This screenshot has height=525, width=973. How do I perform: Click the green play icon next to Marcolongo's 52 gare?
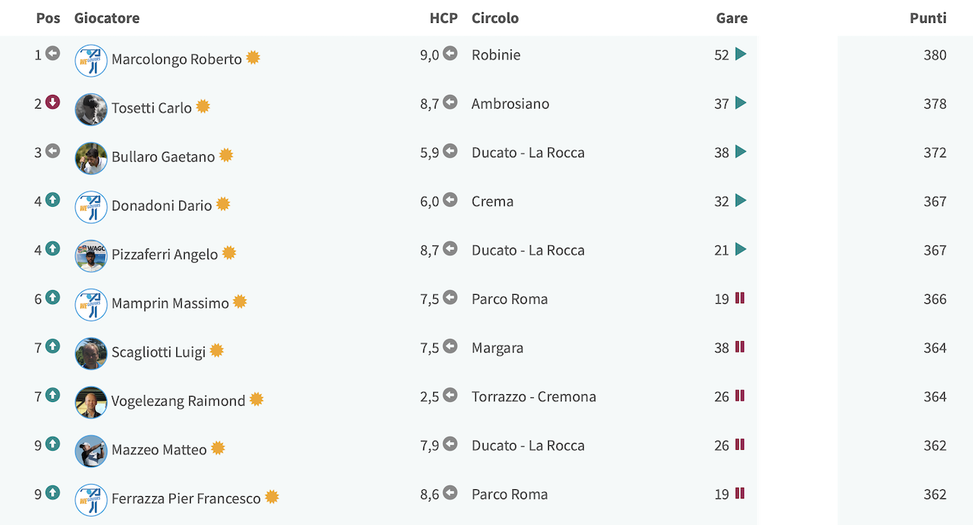740,54
